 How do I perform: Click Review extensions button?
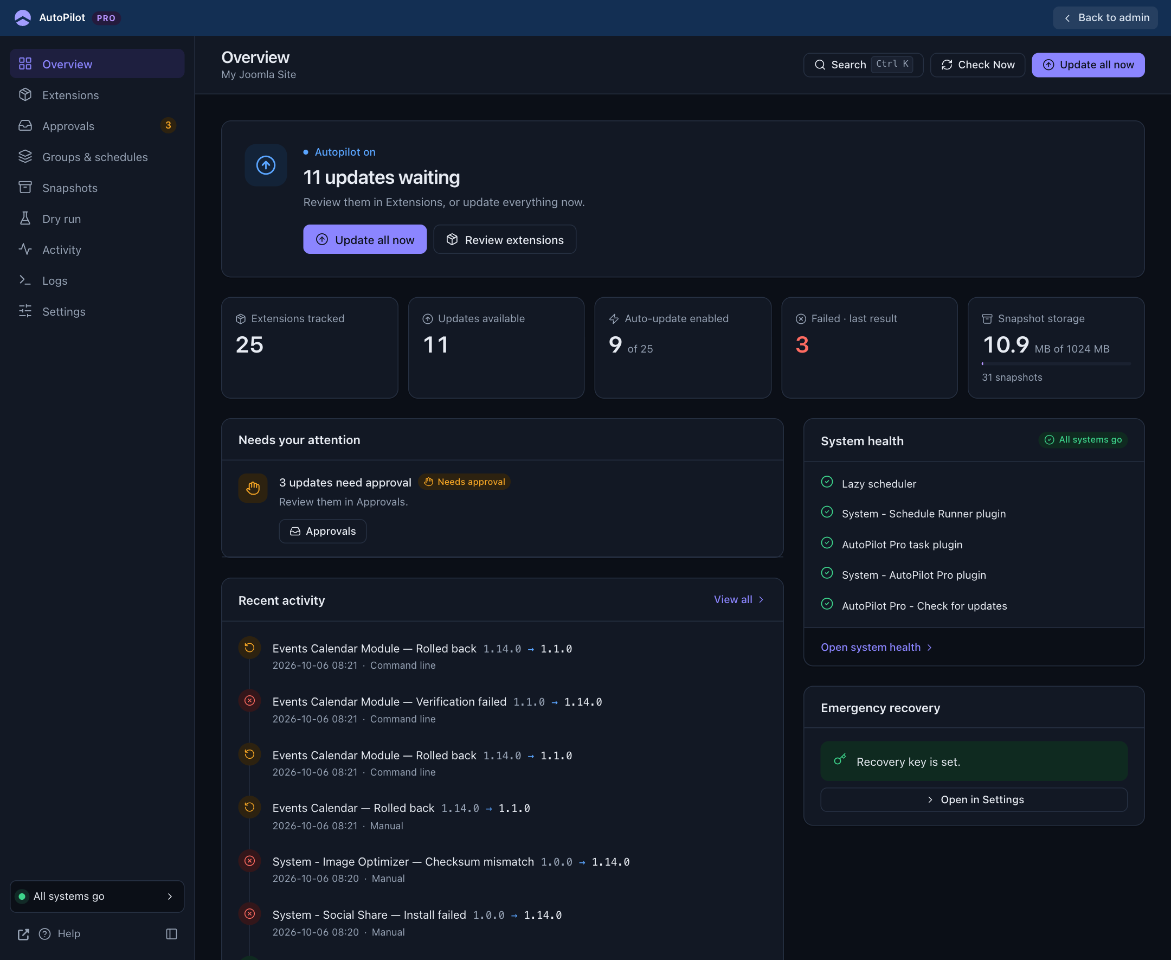tap(505, 239)
